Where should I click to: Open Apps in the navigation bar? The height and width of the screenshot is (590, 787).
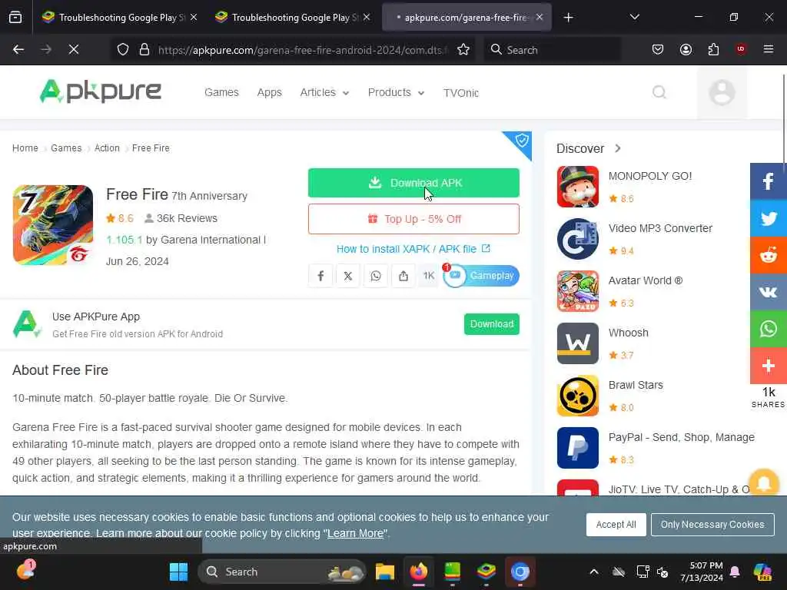pos(270,93)
